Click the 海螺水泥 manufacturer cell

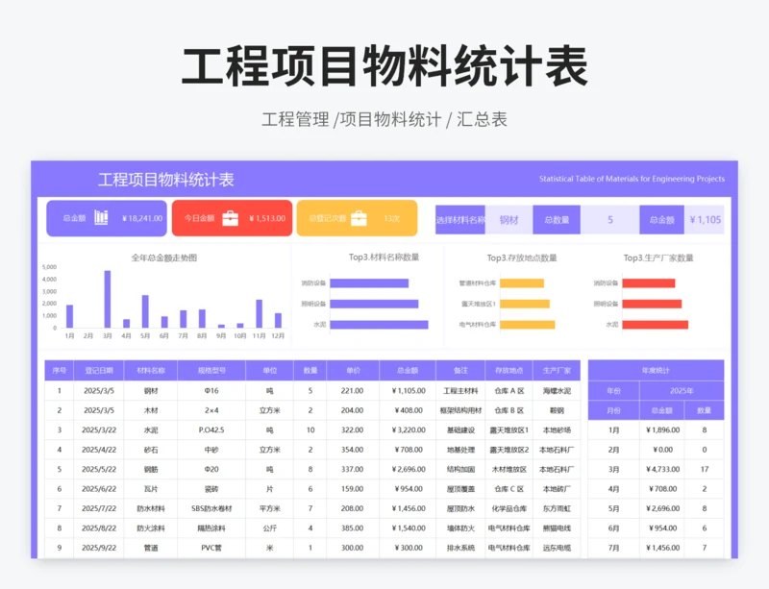[x=557, y=391]
